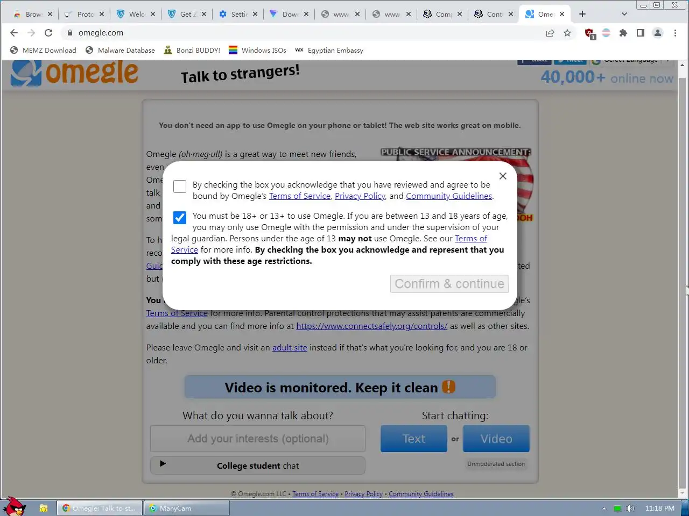Viewport: 689px width, 516px height.
Task: Open Chrome three-dot menu
Action: point(675,33)
